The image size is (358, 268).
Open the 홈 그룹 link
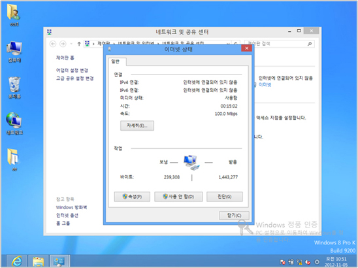(x=63, y=223)
